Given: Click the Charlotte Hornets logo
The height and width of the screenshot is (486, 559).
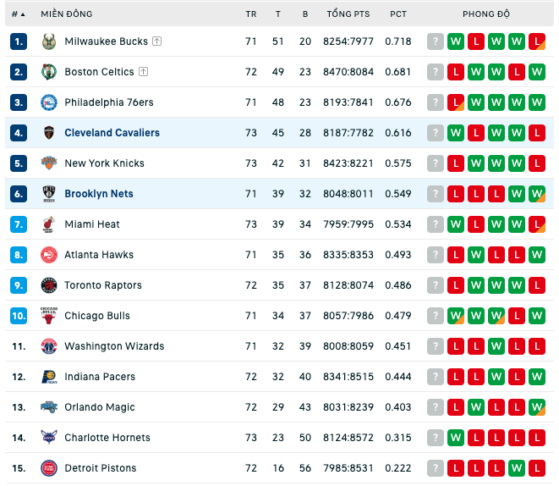Looking at the screenshot, I should [49, 438].
